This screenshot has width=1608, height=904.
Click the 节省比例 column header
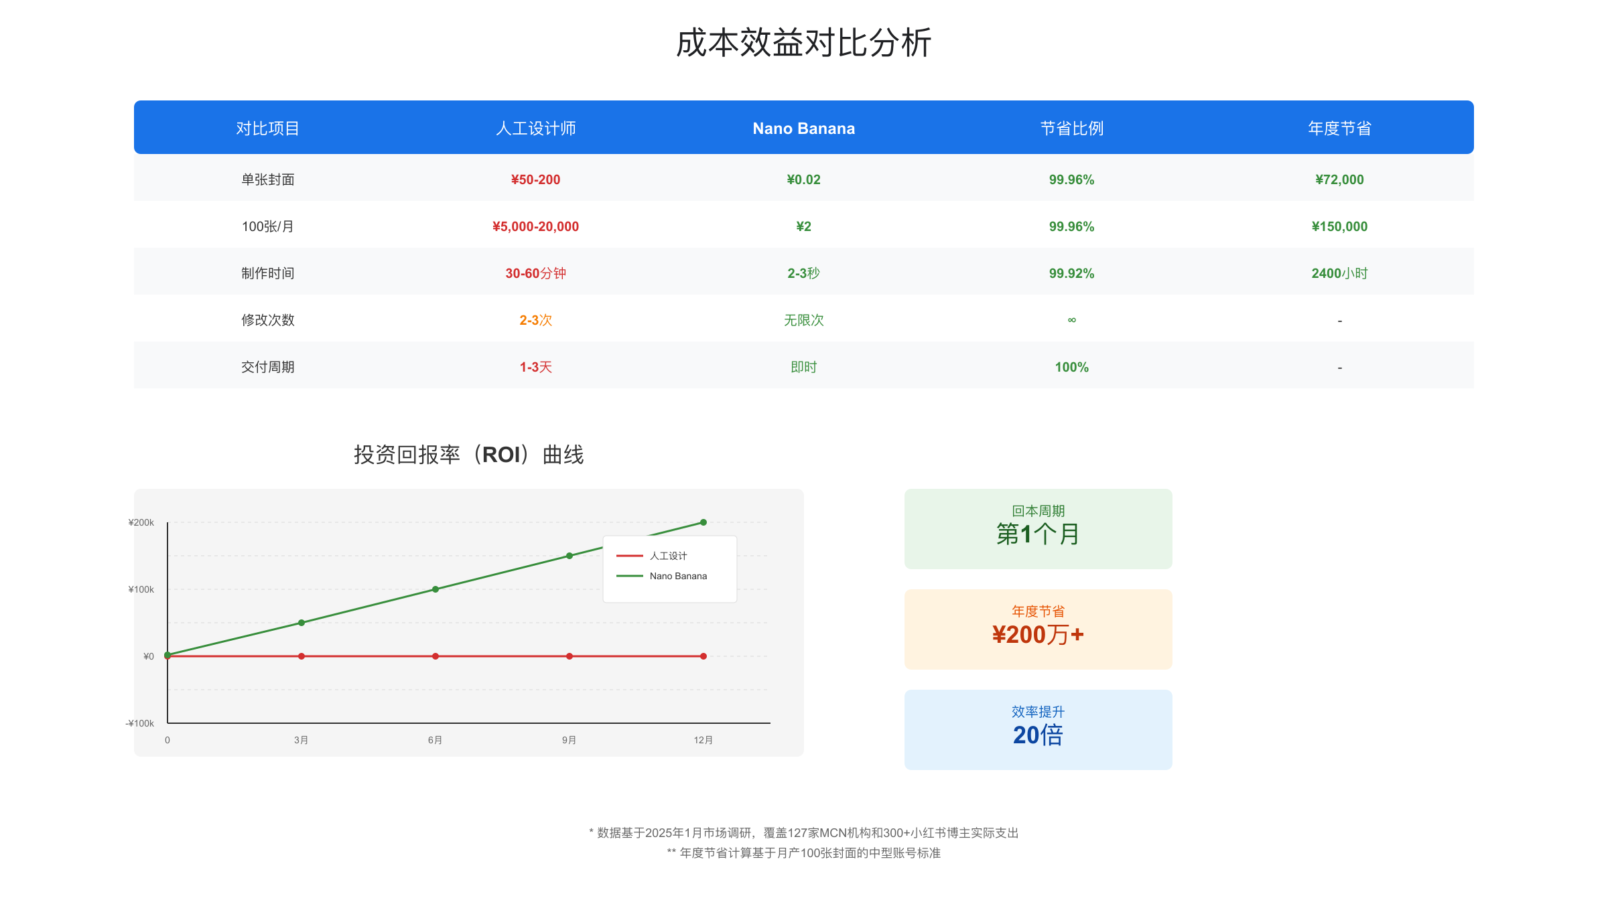tap(1071, 128)
